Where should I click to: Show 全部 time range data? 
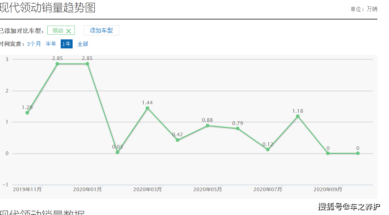(x=83, y=44)
